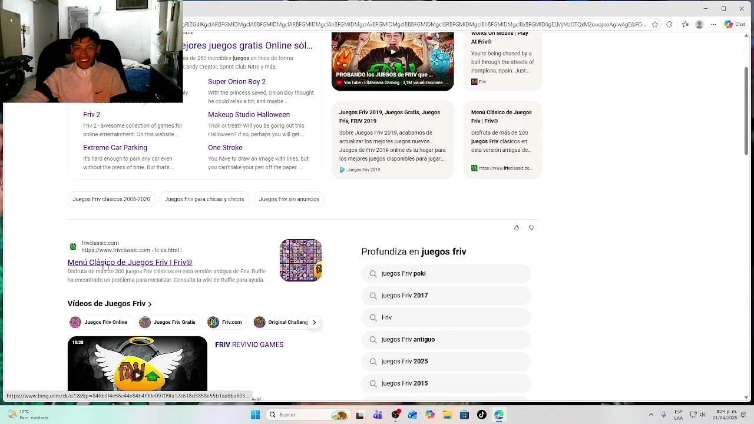
Task: Search suggestion juegos Friv poki
Action: [x=446, y=274]
